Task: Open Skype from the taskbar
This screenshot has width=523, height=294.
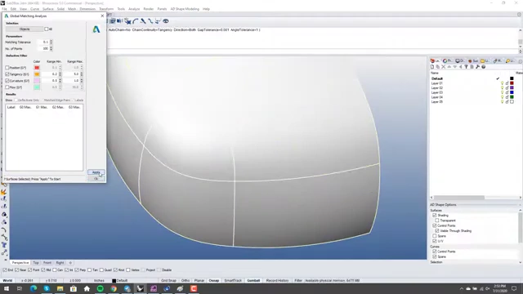Action: point(47,288)
